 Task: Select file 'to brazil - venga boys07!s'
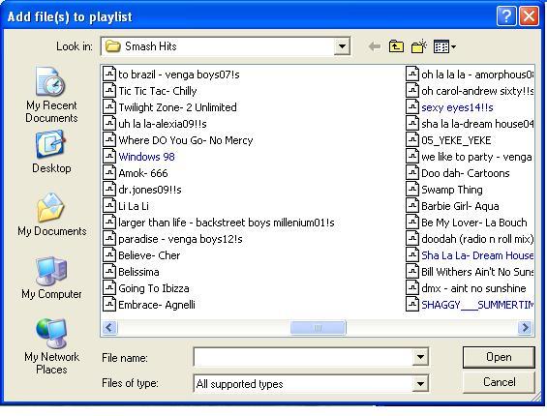[171, 74]
